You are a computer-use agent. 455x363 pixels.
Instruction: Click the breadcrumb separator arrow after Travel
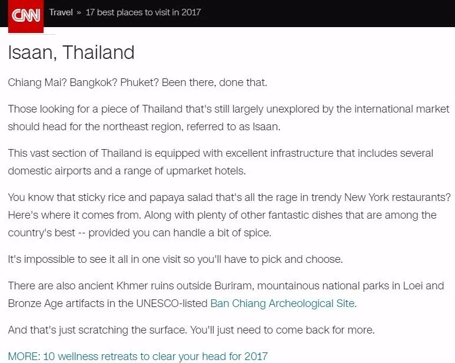pyautogui.click(x=78, y=12)
